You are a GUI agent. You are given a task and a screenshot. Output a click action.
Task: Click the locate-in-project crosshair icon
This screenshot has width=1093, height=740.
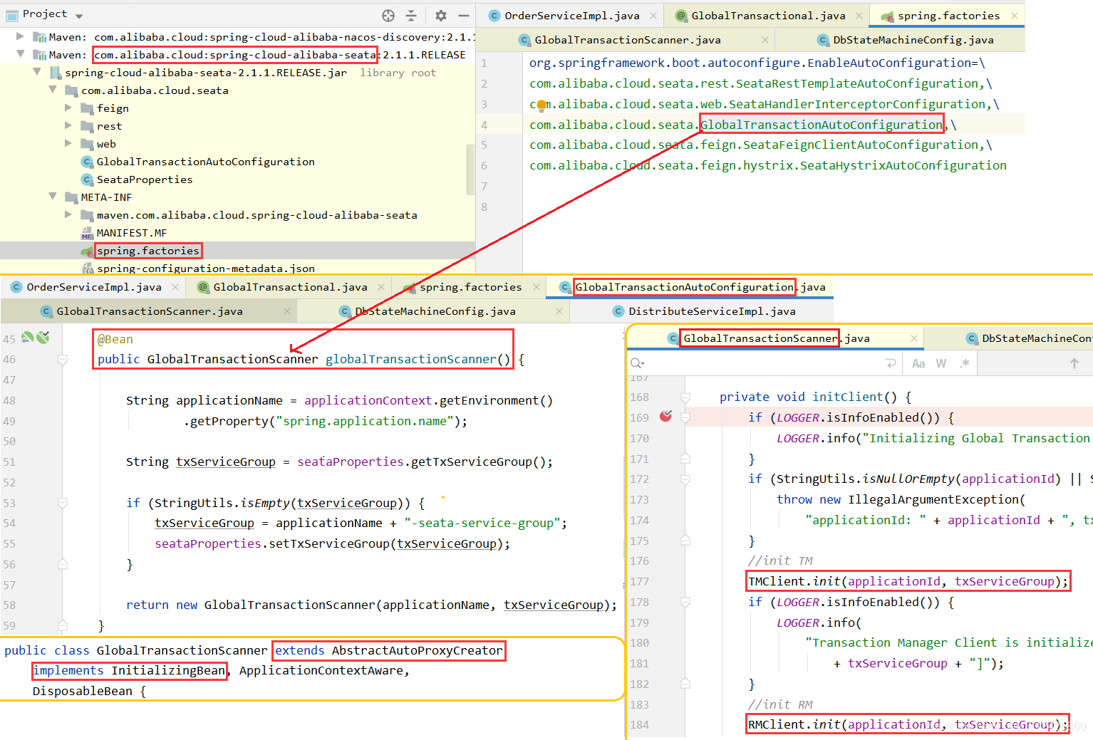[388, 15]
